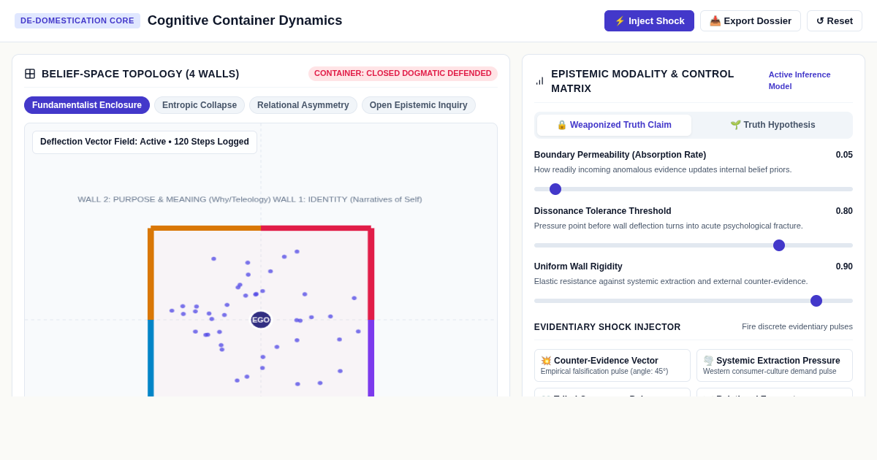This screenshot has width=877, height=460.
Task: Select the Fundamentalist Enclosure tab
Action: click(x=87, y=105)
